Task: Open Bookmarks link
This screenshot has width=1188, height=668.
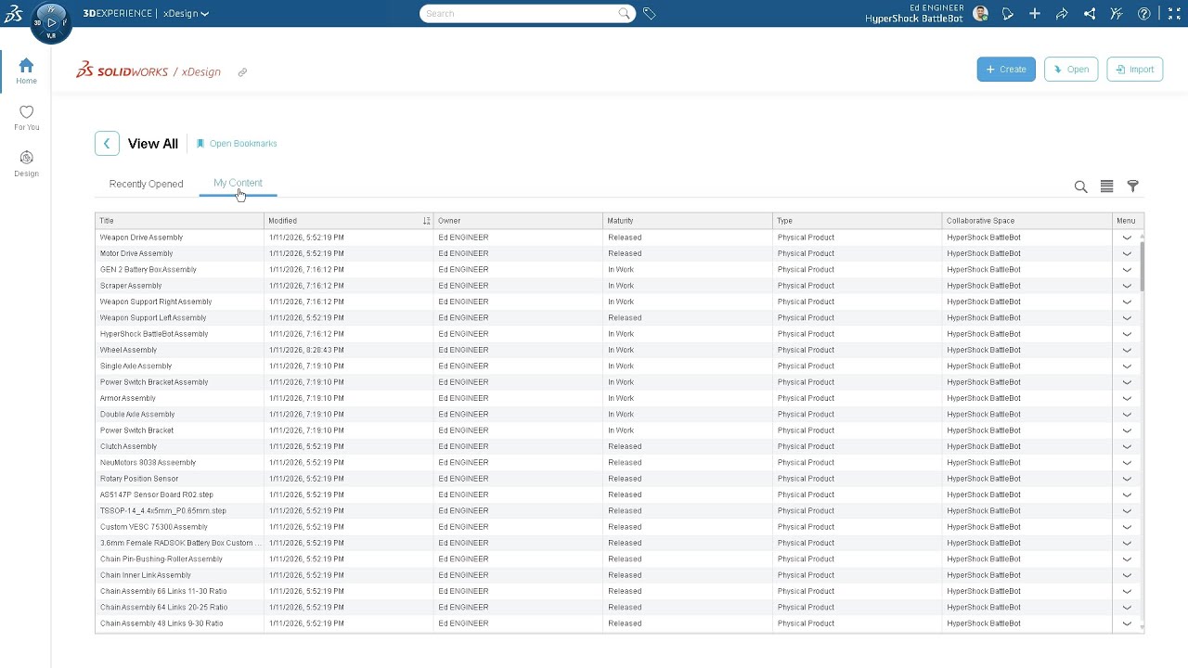Action: tap(237, 144)
